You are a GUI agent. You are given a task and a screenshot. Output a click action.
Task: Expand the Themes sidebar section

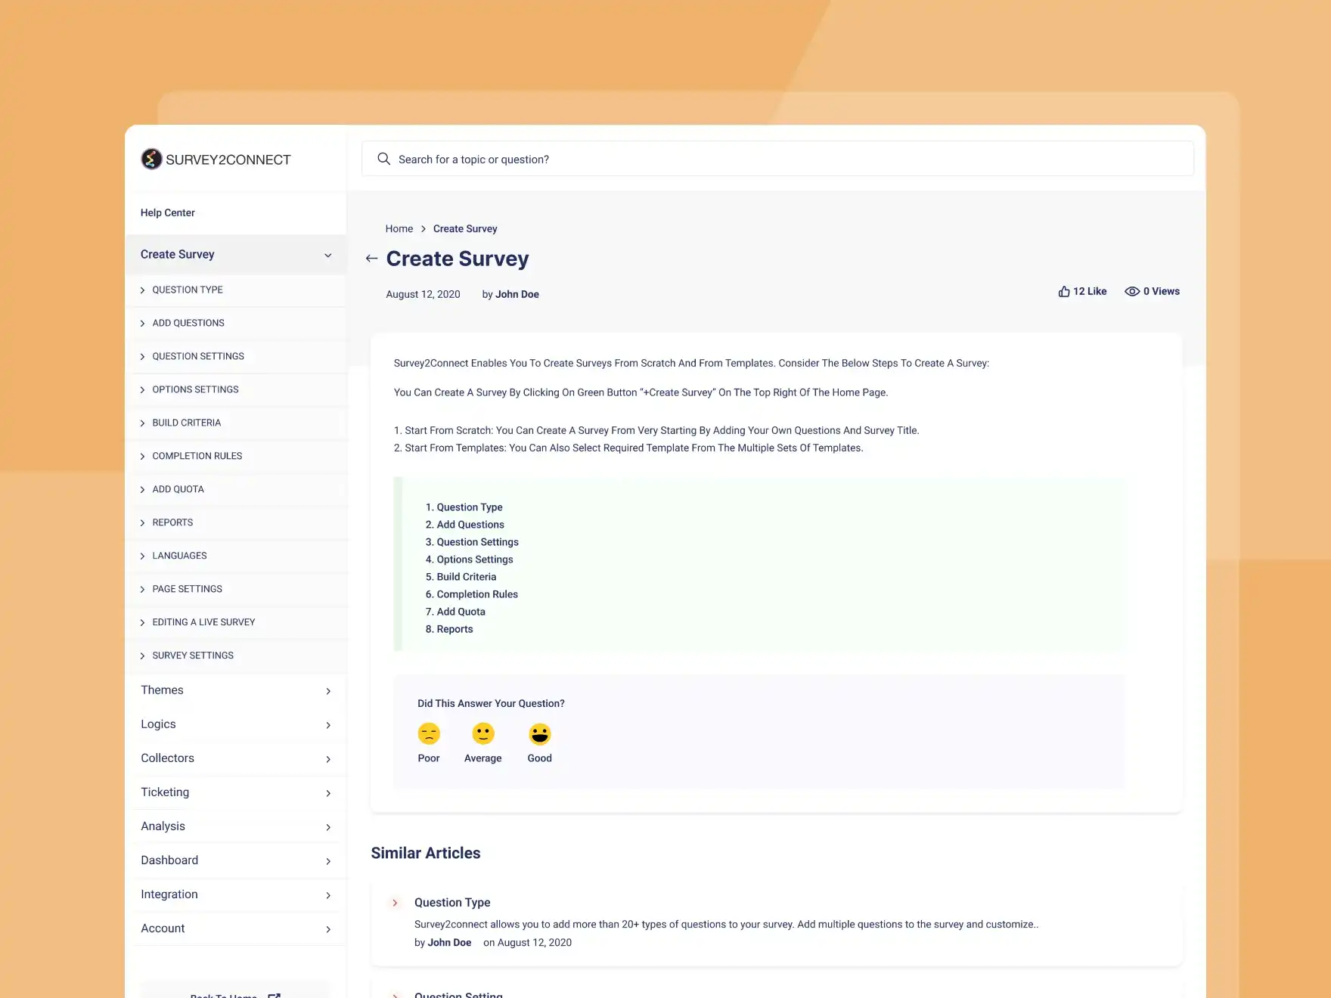(328, 691)
